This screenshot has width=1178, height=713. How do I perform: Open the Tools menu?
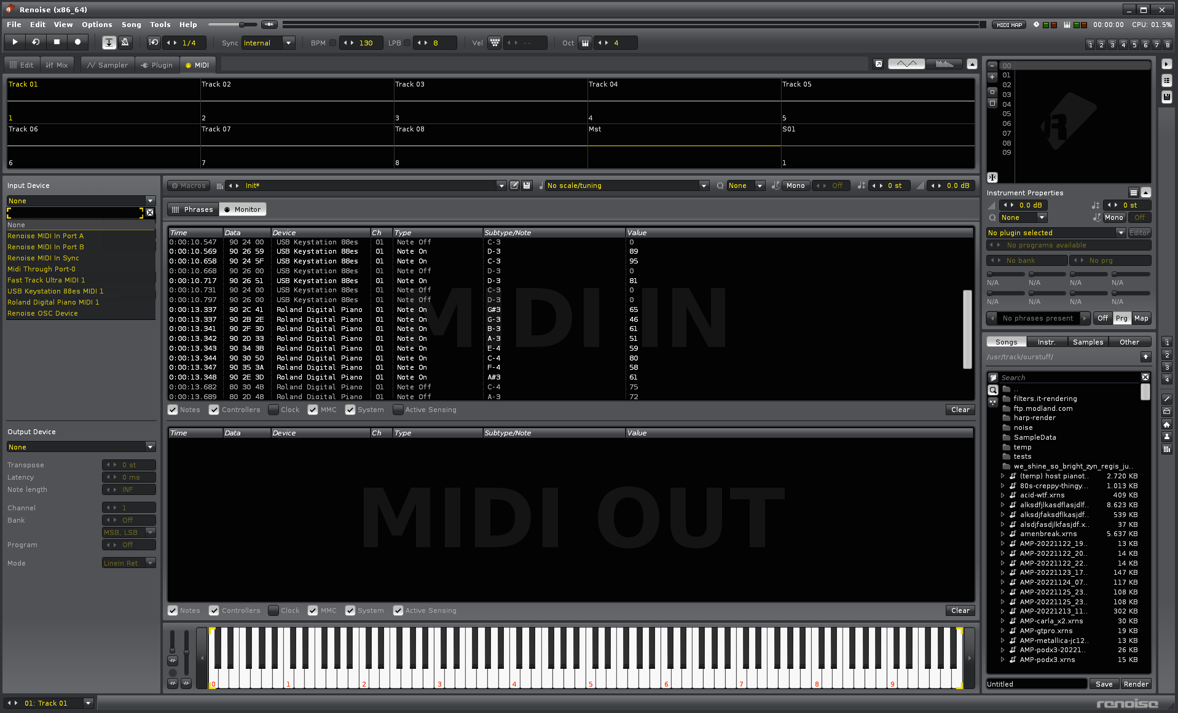pos(160,25)
